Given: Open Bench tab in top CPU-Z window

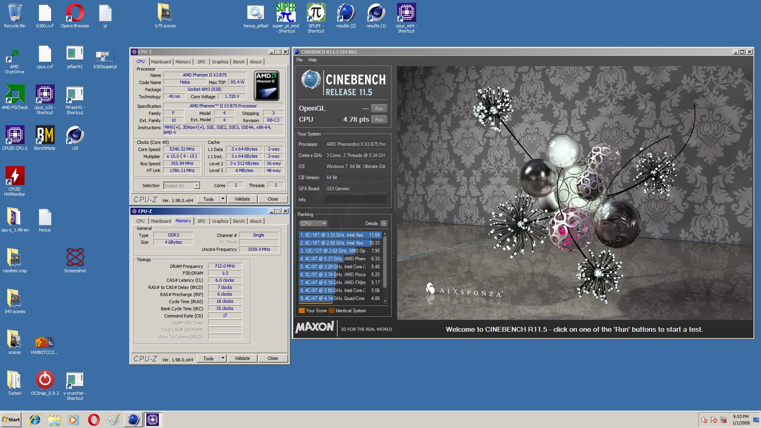Looking at the screenshot, I should (x=239, y=62).
